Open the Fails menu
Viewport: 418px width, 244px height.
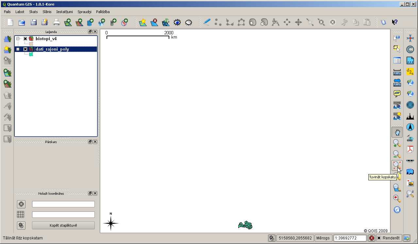(x=7, y=12)
